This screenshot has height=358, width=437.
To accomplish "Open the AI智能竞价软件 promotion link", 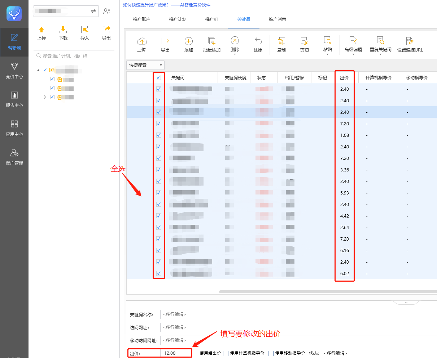I will [x=167, y=5].
